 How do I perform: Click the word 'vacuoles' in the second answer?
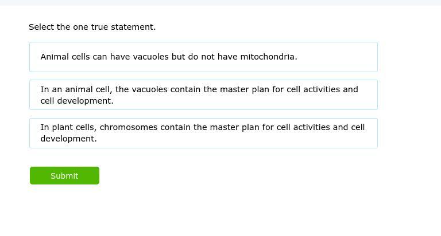tap(150, 89)
